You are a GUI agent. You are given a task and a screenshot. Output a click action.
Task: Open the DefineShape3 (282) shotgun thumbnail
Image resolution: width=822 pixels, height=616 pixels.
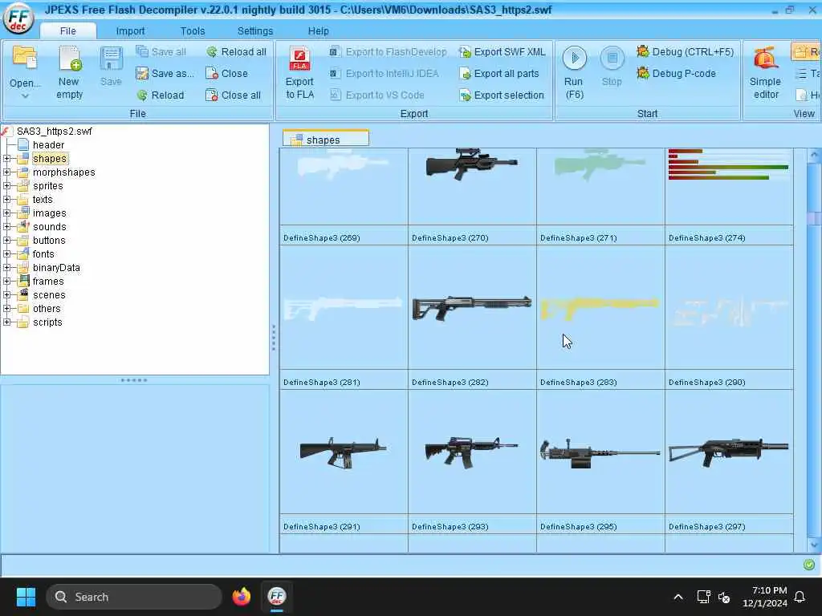click(472, 307)
